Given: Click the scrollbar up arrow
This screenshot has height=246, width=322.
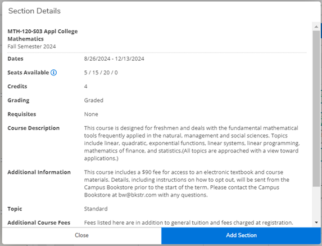Looking at the screenshot, I should pyautogui.click(x=316, y=26).
